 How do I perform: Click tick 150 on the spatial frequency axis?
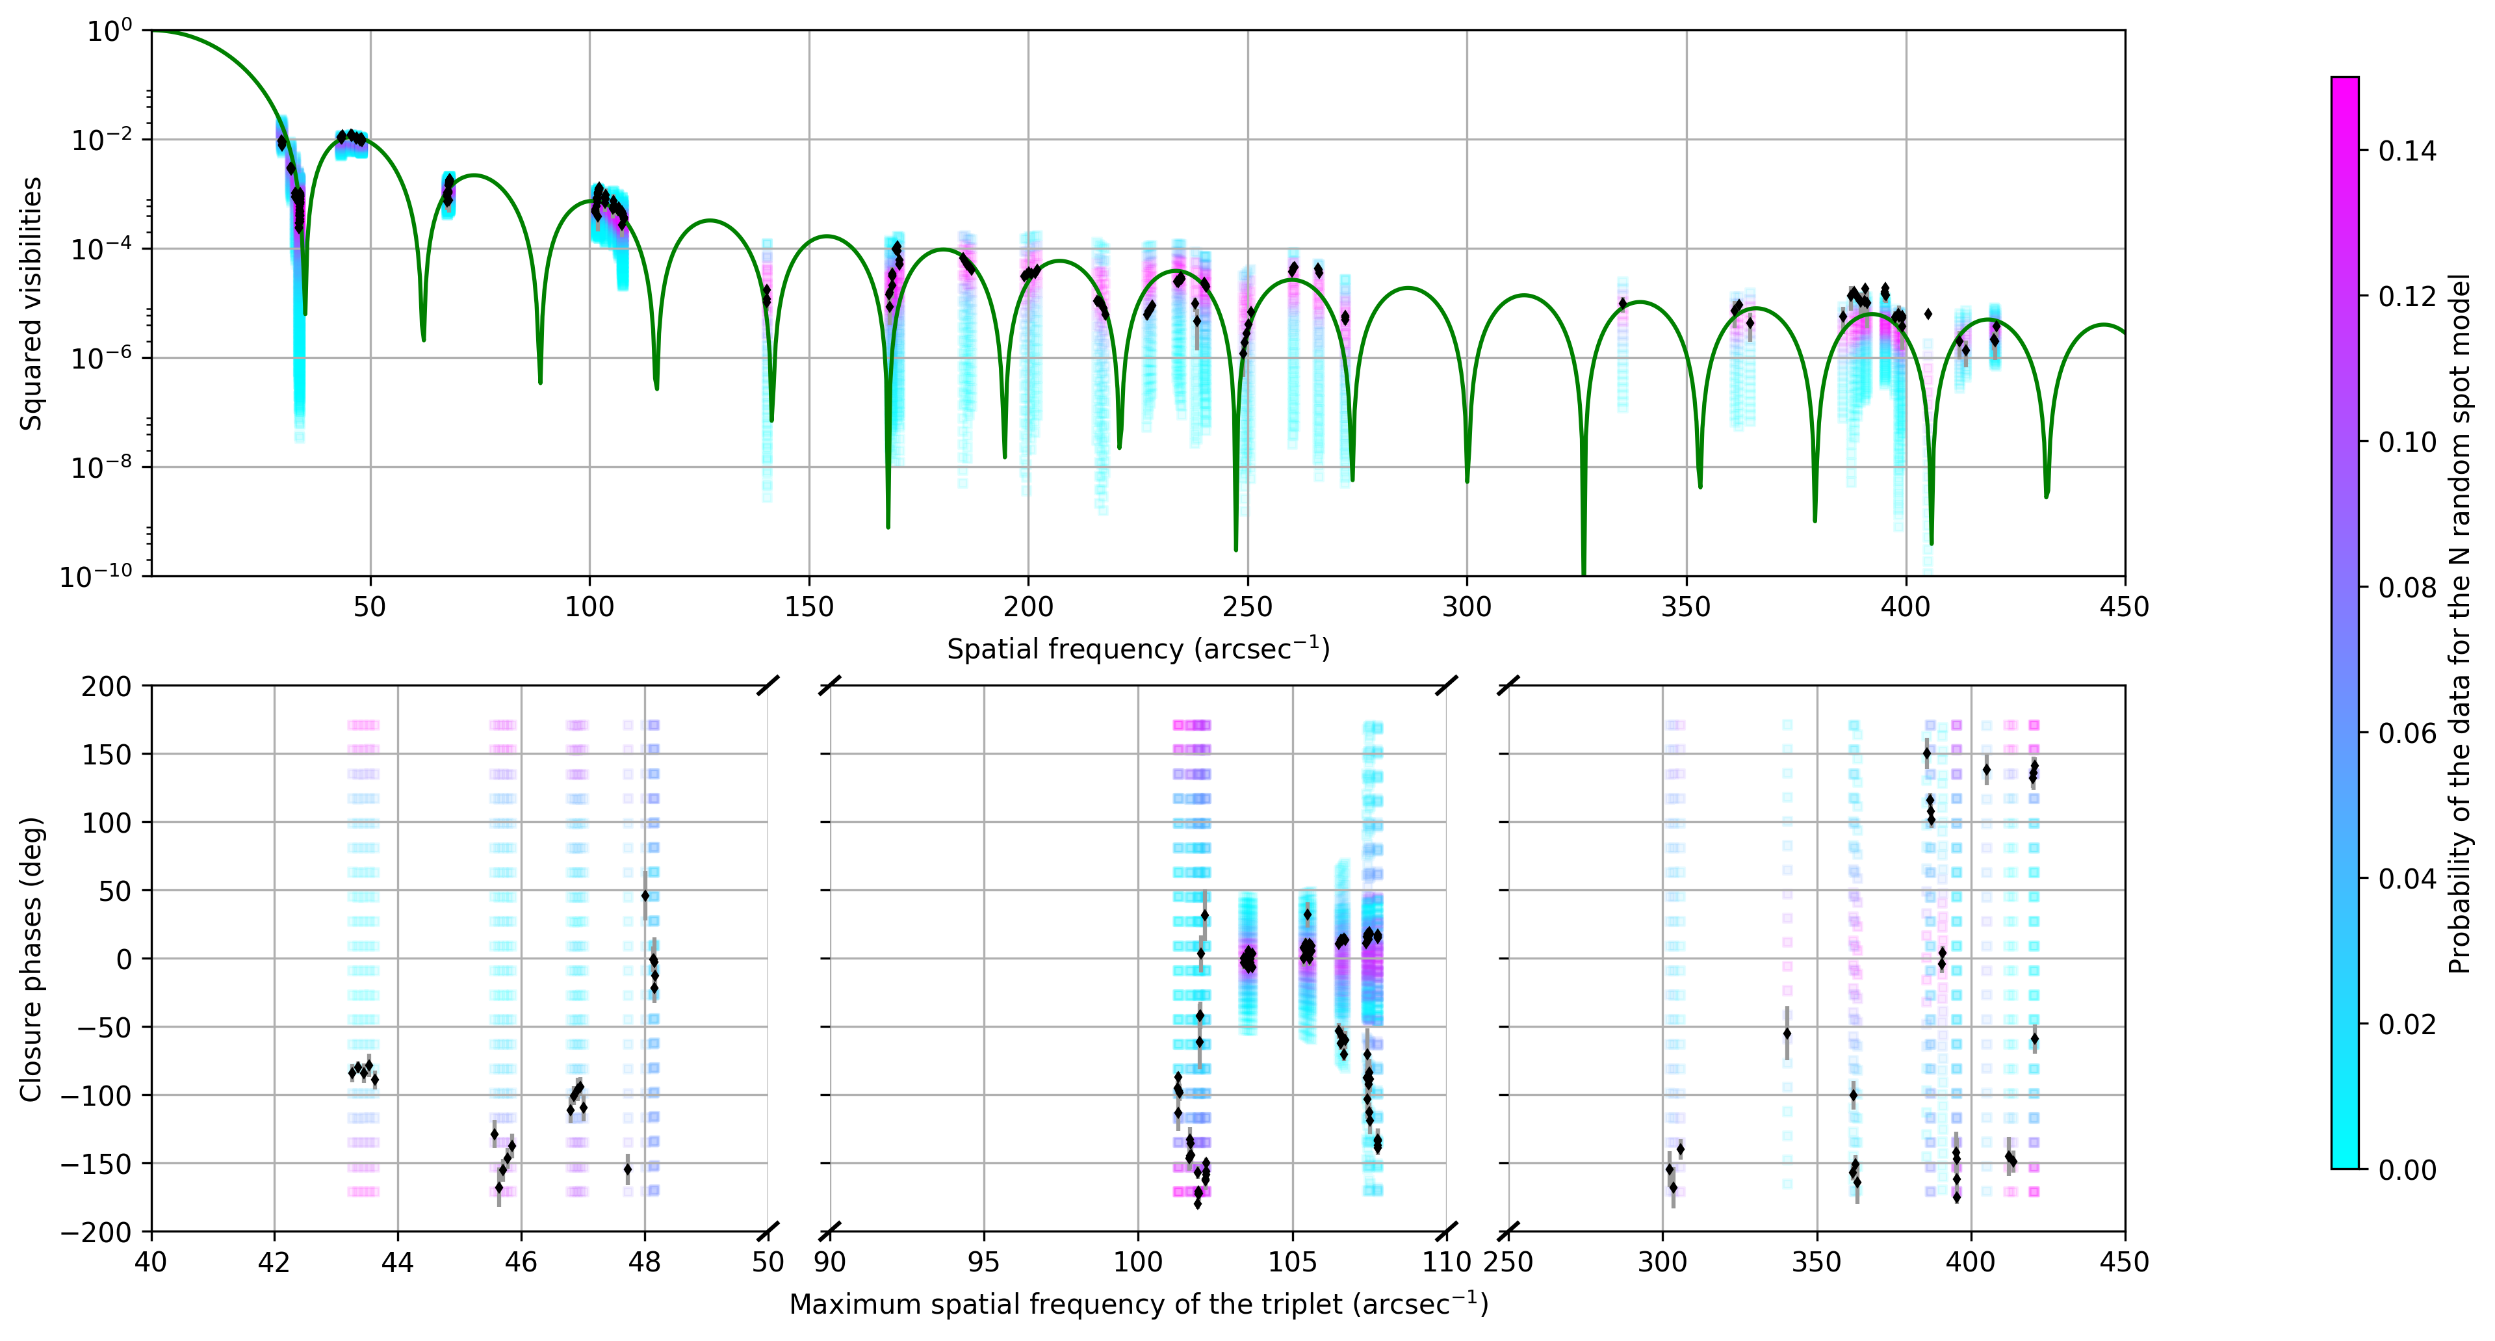coord(808,608)
